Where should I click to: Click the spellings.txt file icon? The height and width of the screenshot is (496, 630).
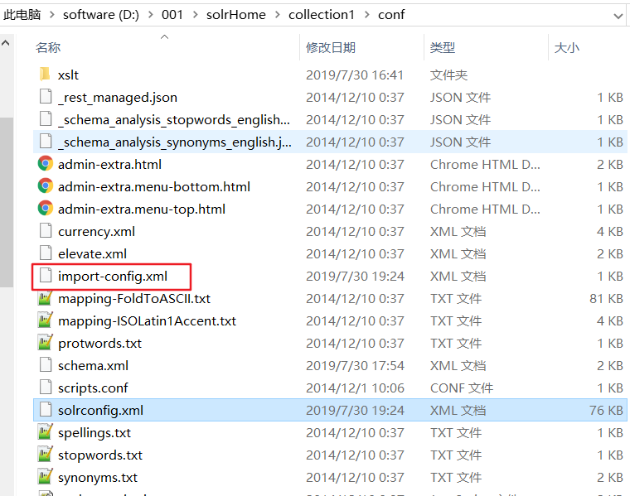(x=46, y=432)
